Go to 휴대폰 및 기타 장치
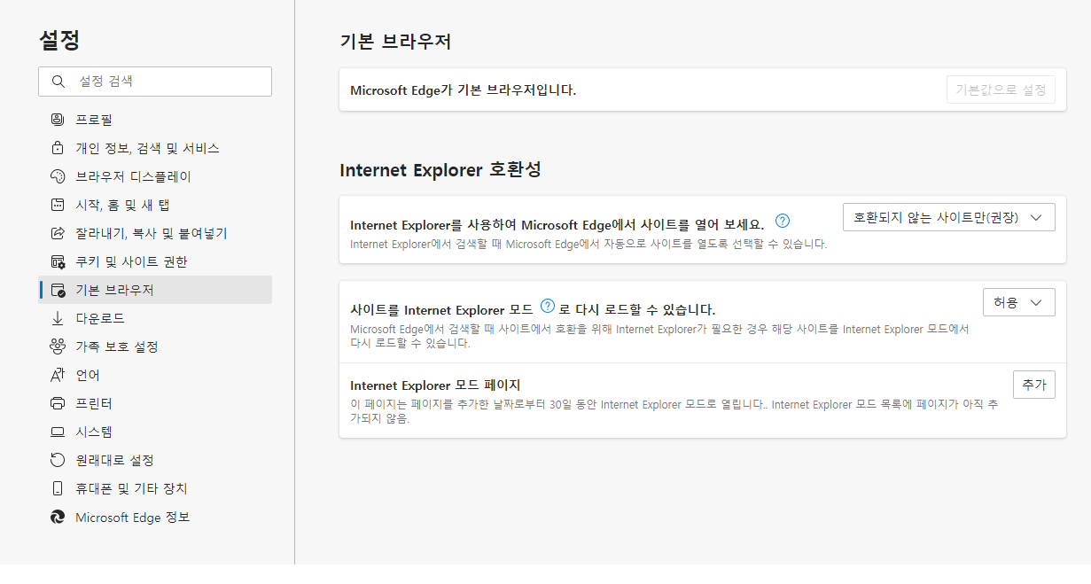 click(155, 488)
